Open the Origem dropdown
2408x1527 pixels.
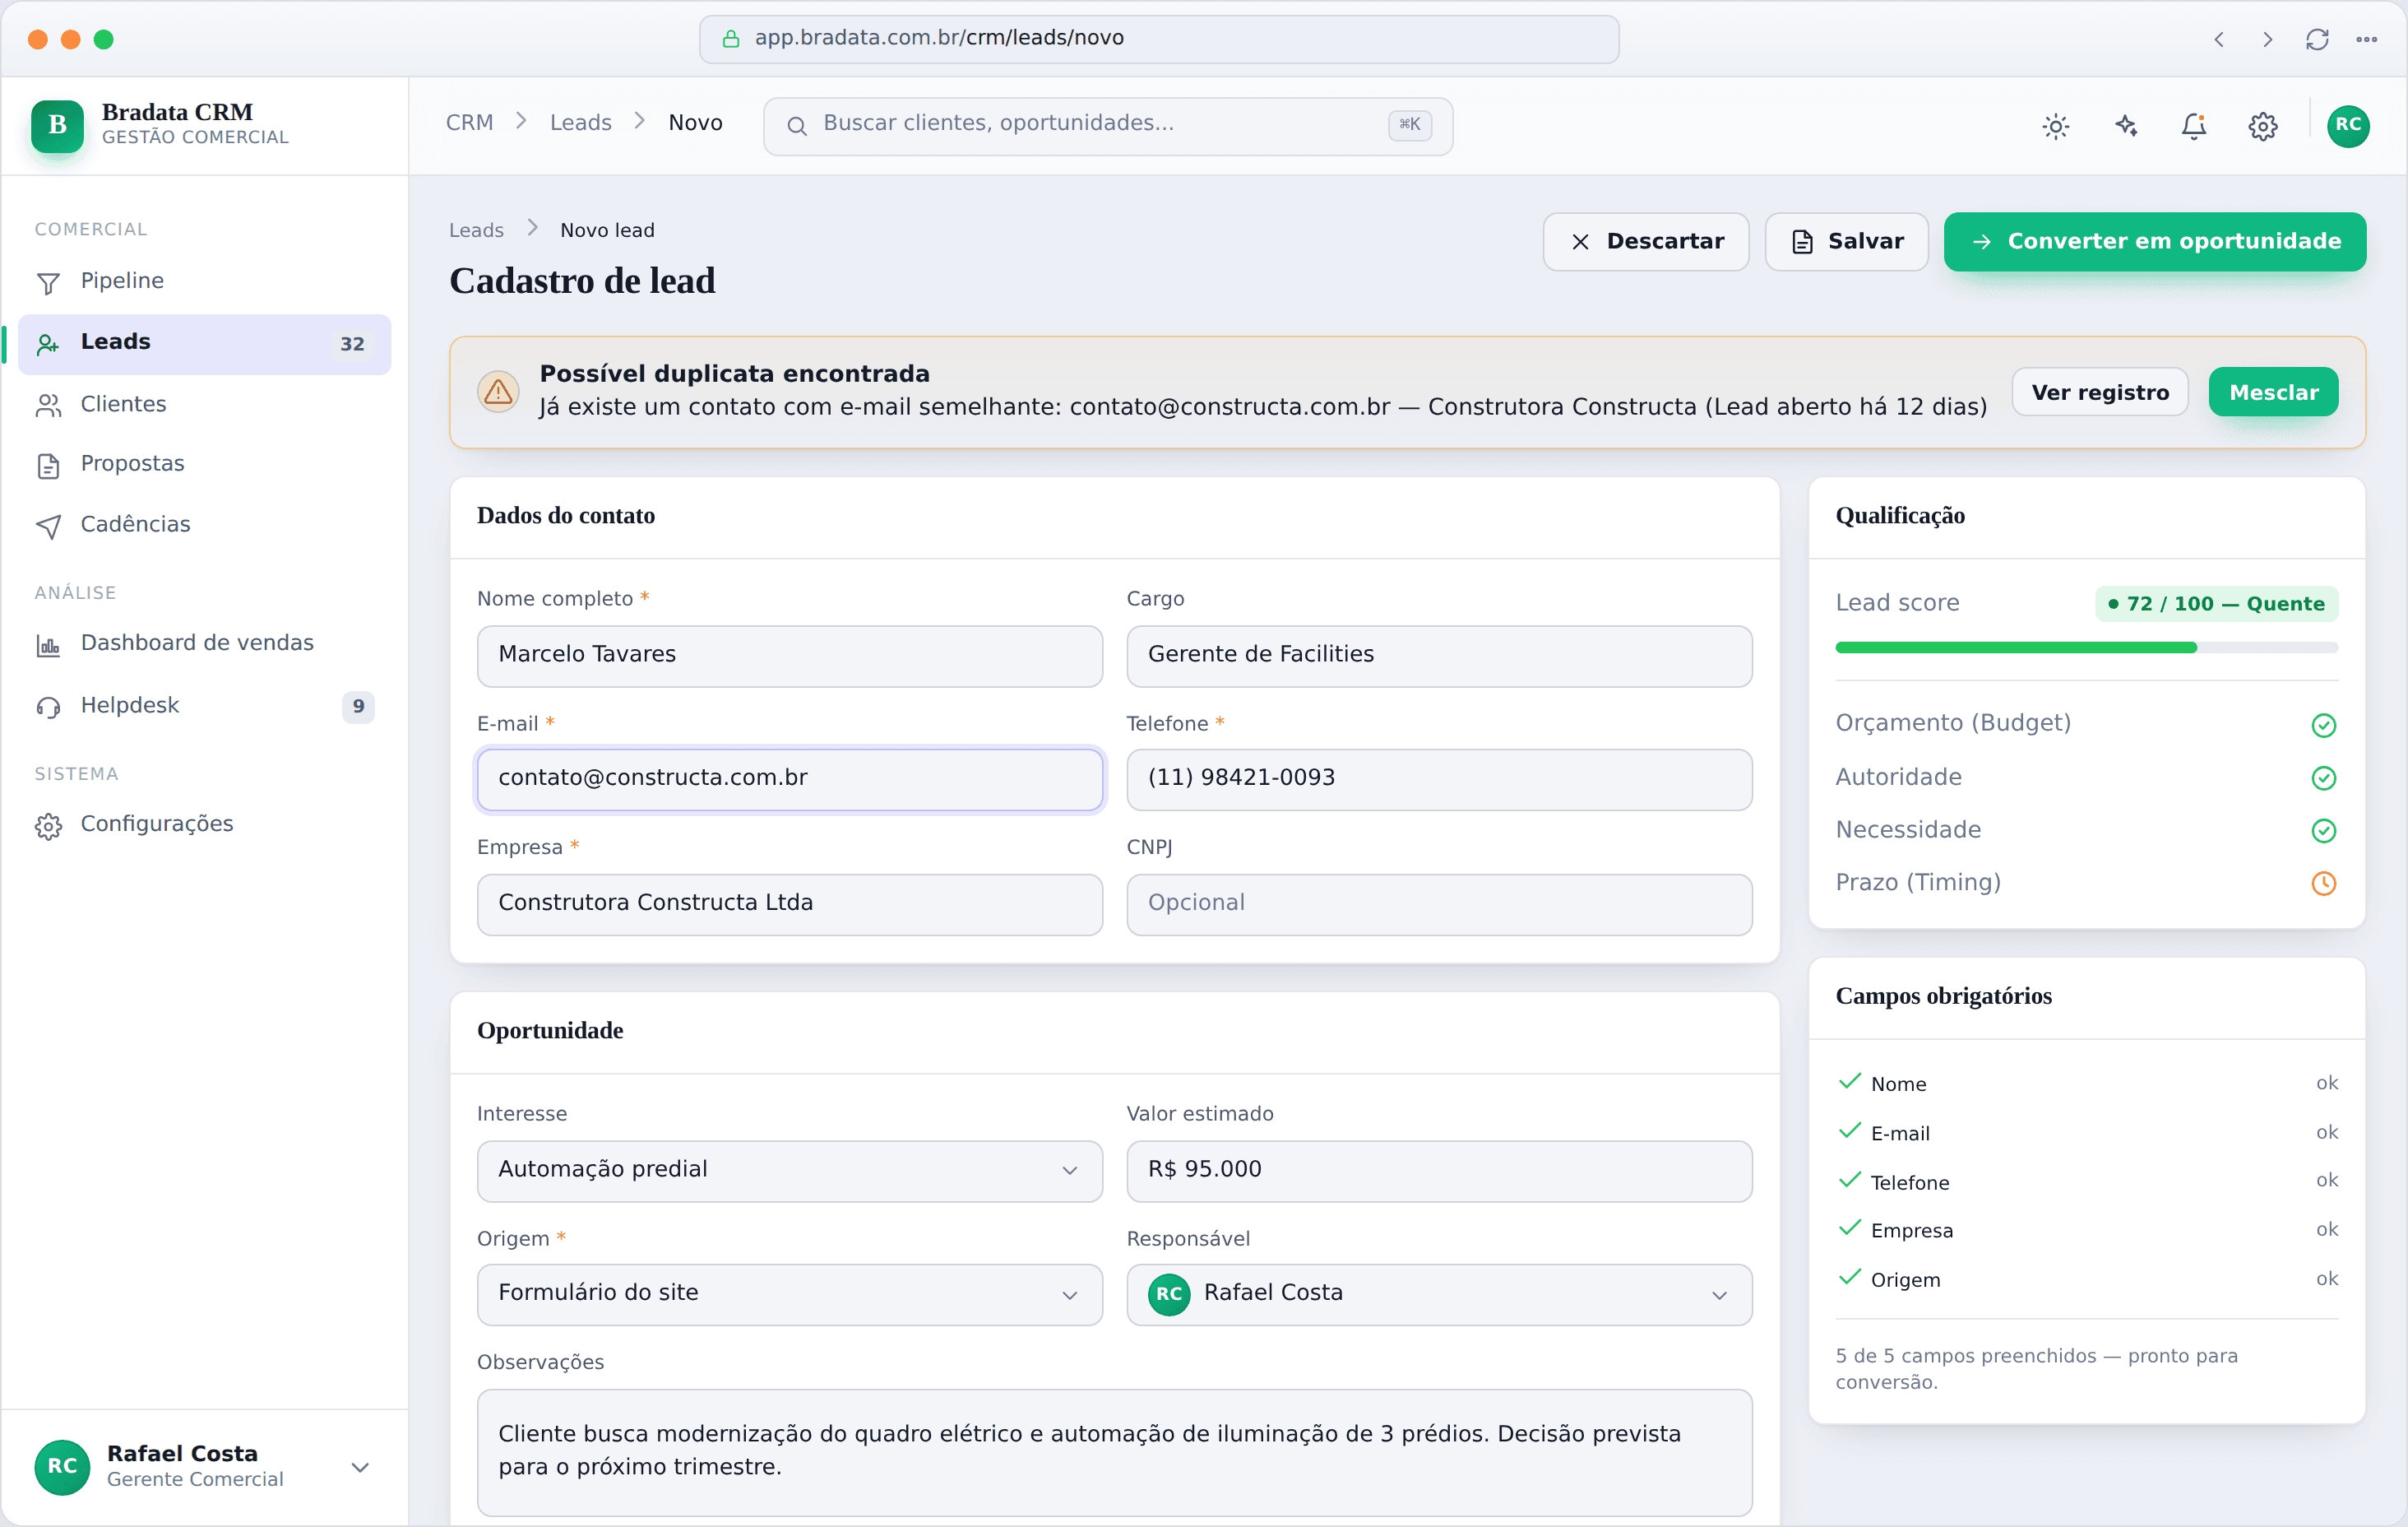(789, 1295)
